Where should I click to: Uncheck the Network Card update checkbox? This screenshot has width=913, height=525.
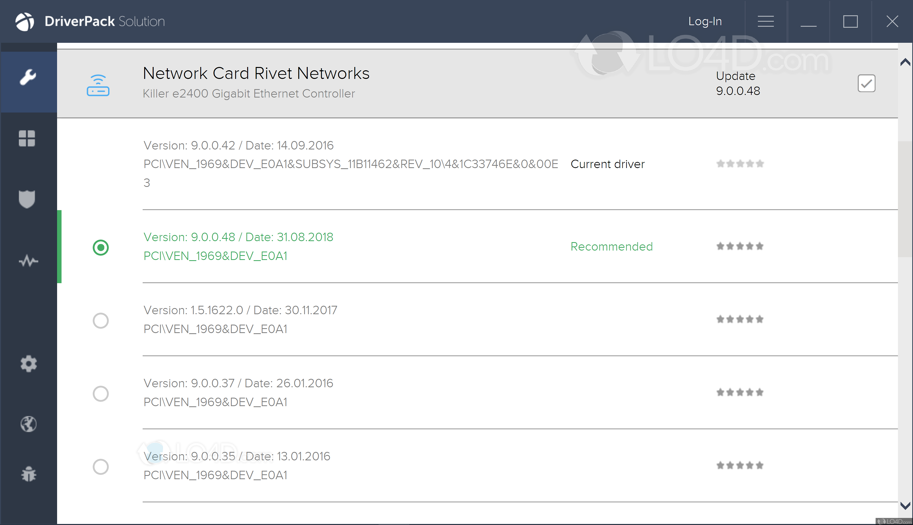[x=866, y=83]
